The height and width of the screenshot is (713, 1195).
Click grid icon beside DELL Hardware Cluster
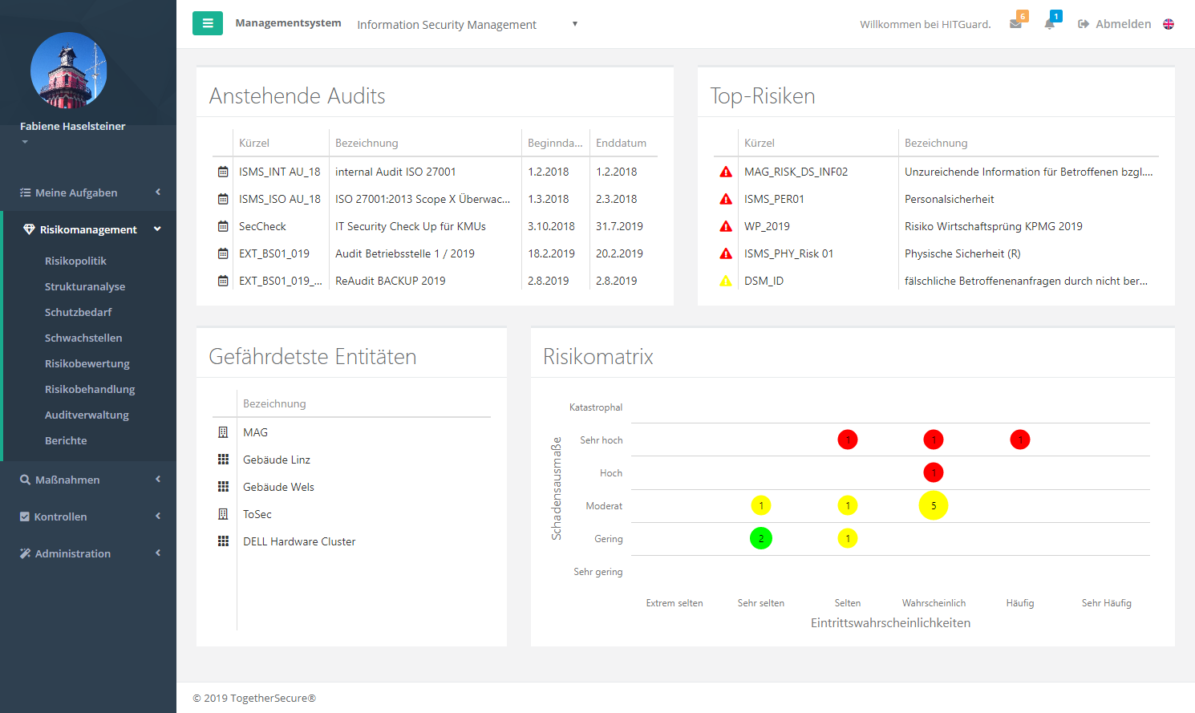(223, 541)
